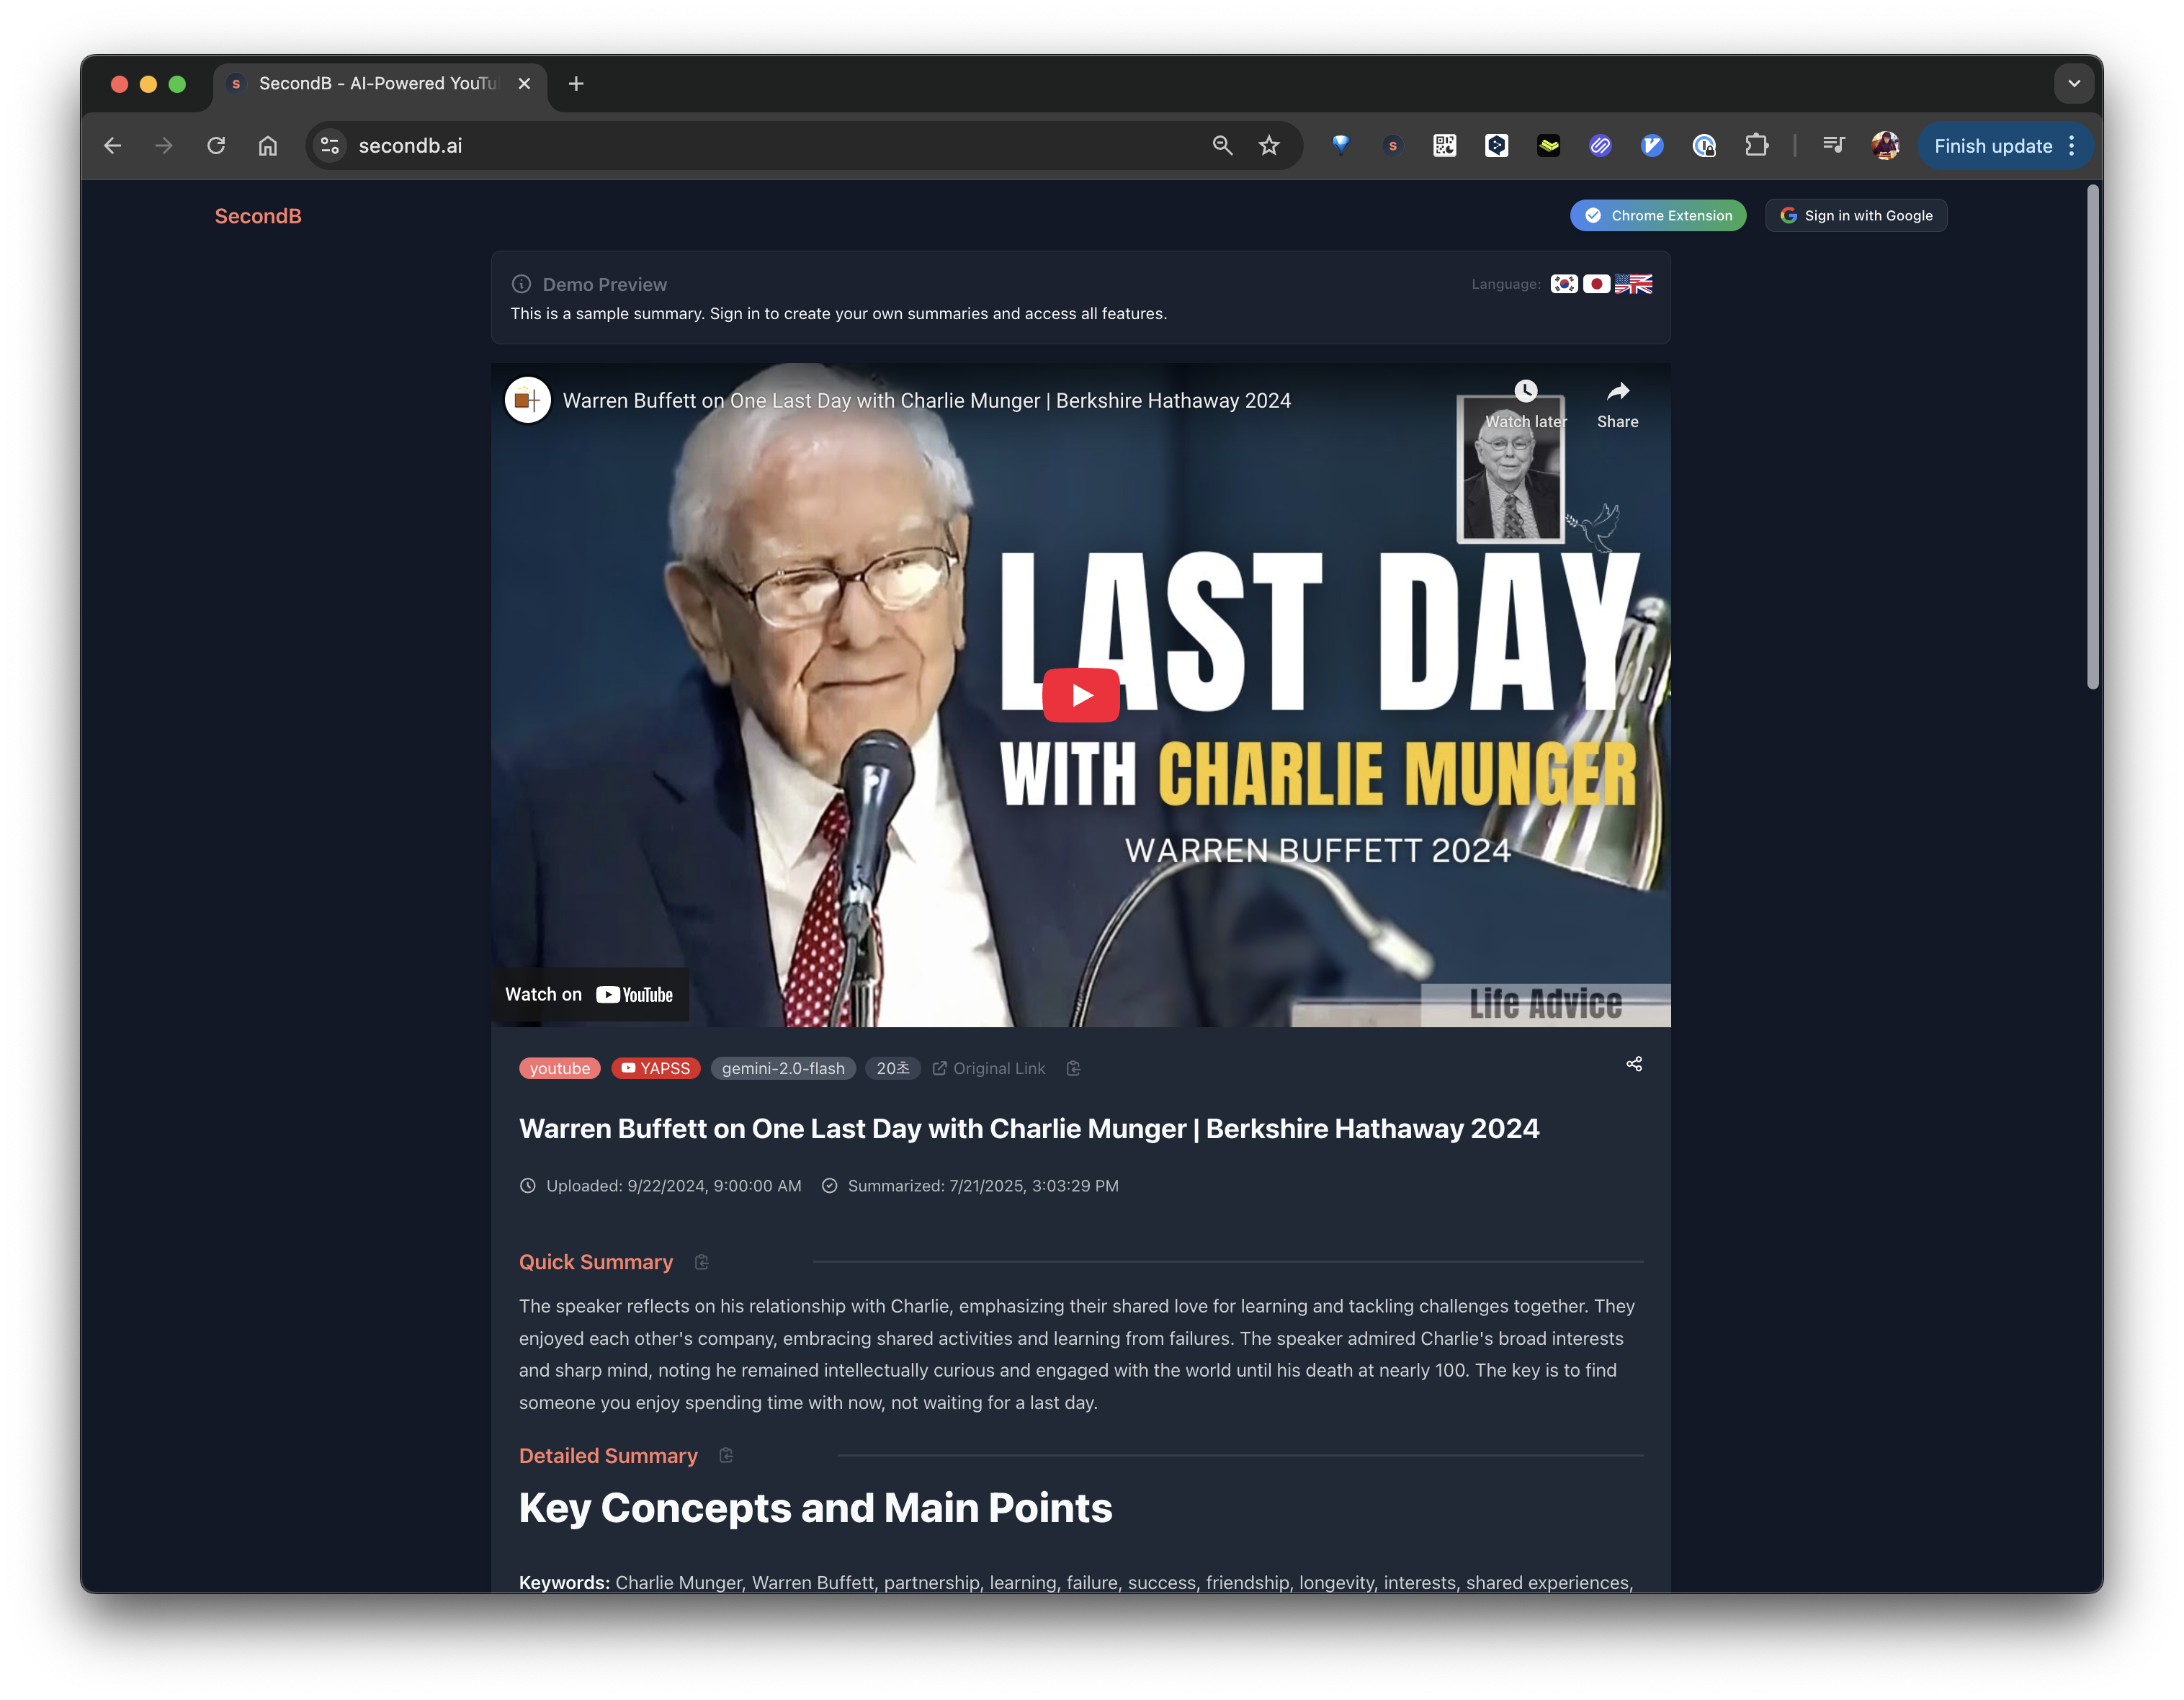The width and height of the screenshot is (2184, 1700).
Task: Click the Chrome Extension button
Action: (x=1658, y=216)
